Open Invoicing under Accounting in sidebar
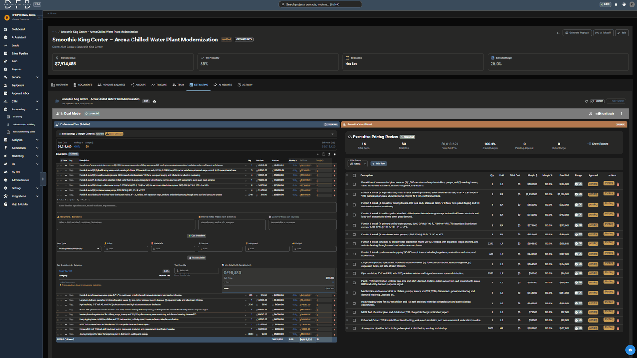The width and height of the screenshot is (637, 358). click(x=17, y=117)
